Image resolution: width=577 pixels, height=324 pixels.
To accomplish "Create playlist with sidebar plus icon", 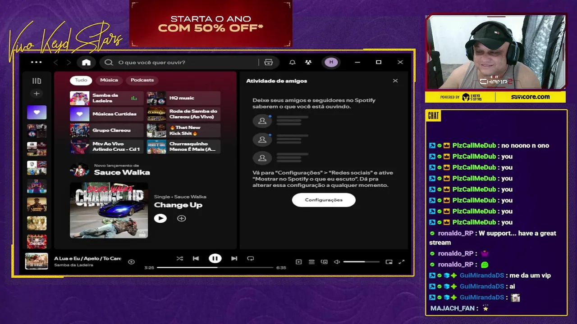I will 37,94.
